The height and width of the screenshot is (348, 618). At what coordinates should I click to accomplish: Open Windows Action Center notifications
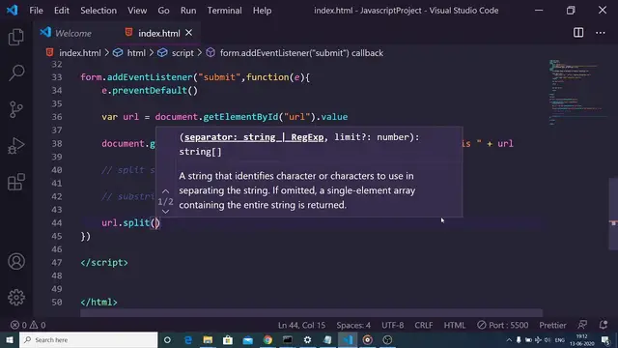click(605, 339)
